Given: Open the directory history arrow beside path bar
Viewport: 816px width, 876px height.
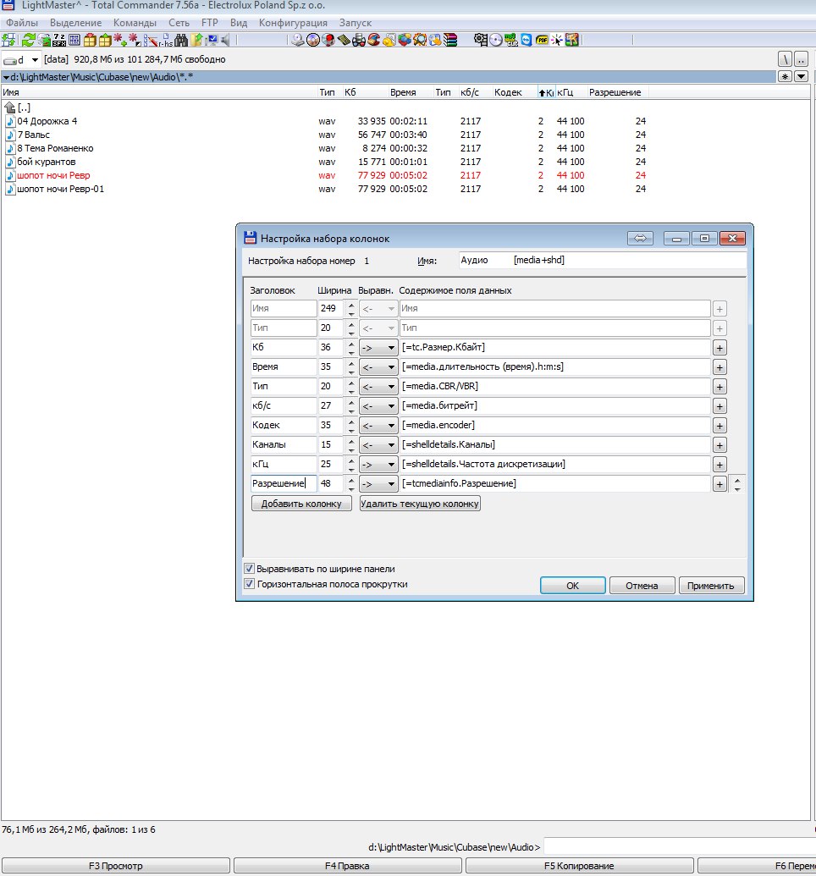Looking at the screenshot, I should click(801, 76).
